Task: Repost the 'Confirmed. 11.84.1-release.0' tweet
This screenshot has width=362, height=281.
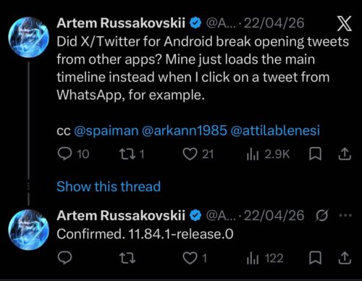Action: point(127,258)
